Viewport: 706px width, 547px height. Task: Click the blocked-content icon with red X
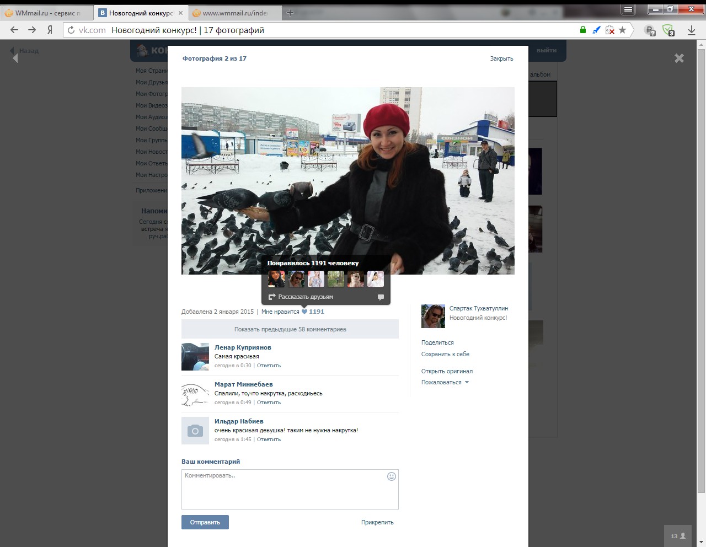click(610, 30)
